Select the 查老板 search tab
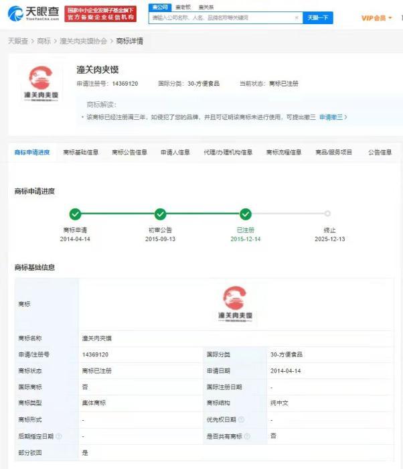Image resolution: width=403 pixels, height=469 pixels. click(182, 7)
